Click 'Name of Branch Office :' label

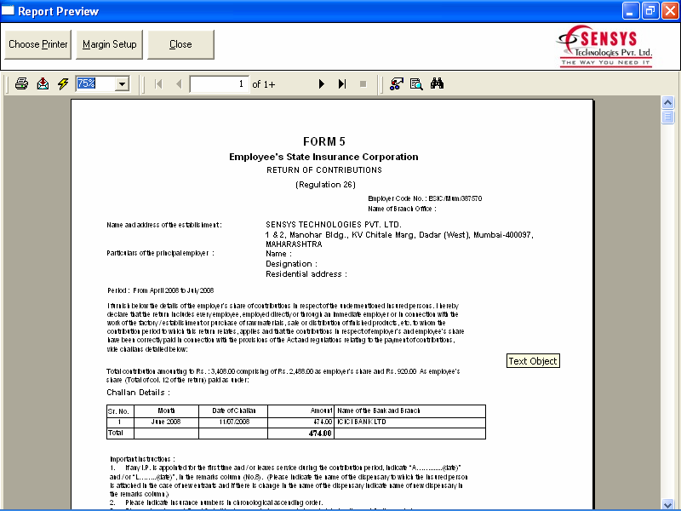point(402,209)
